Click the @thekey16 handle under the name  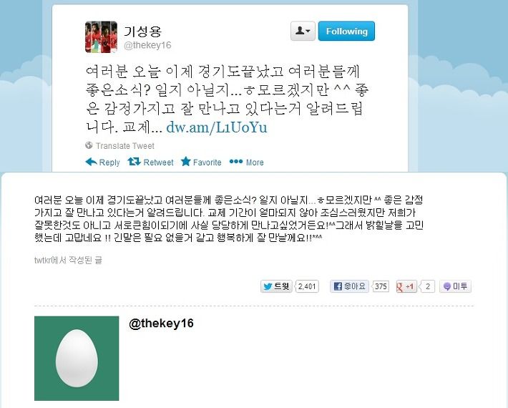[x=147, y=45]
